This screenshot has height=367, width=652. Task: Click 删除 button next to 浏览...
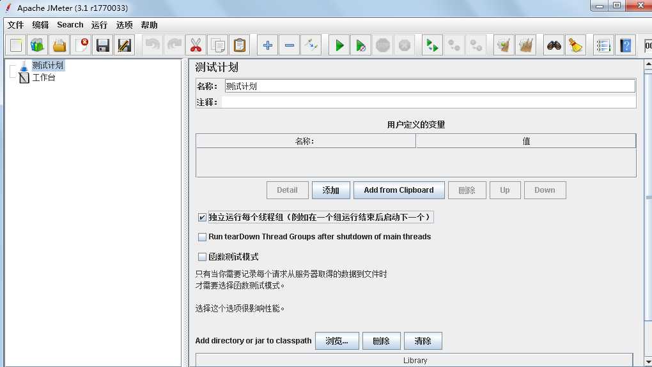[x=382, y=341]
